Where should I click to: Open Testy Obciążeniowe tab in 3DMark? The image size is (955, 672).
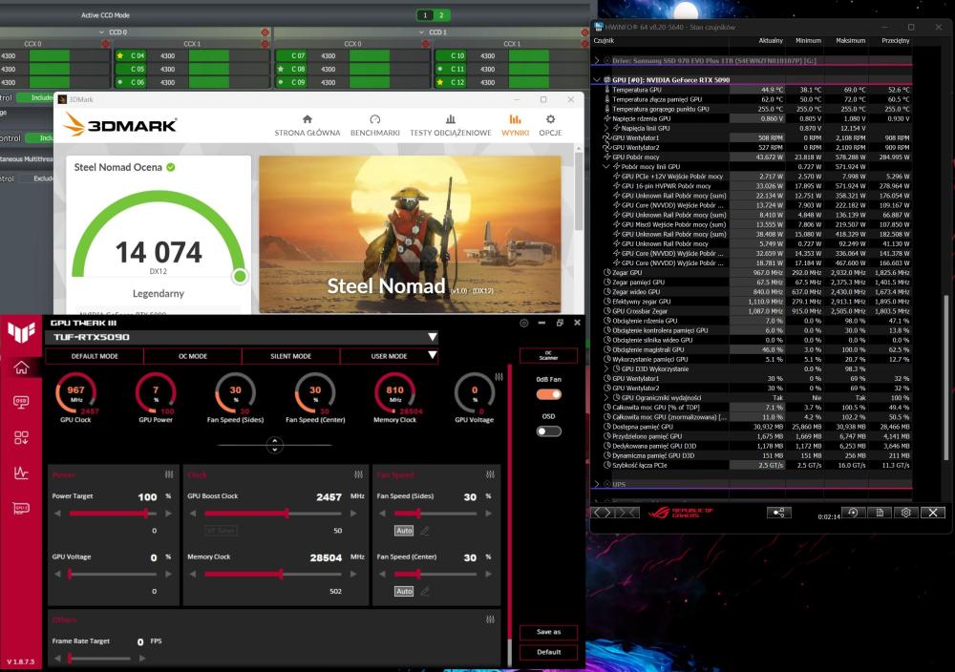click(x=450, y=125)
